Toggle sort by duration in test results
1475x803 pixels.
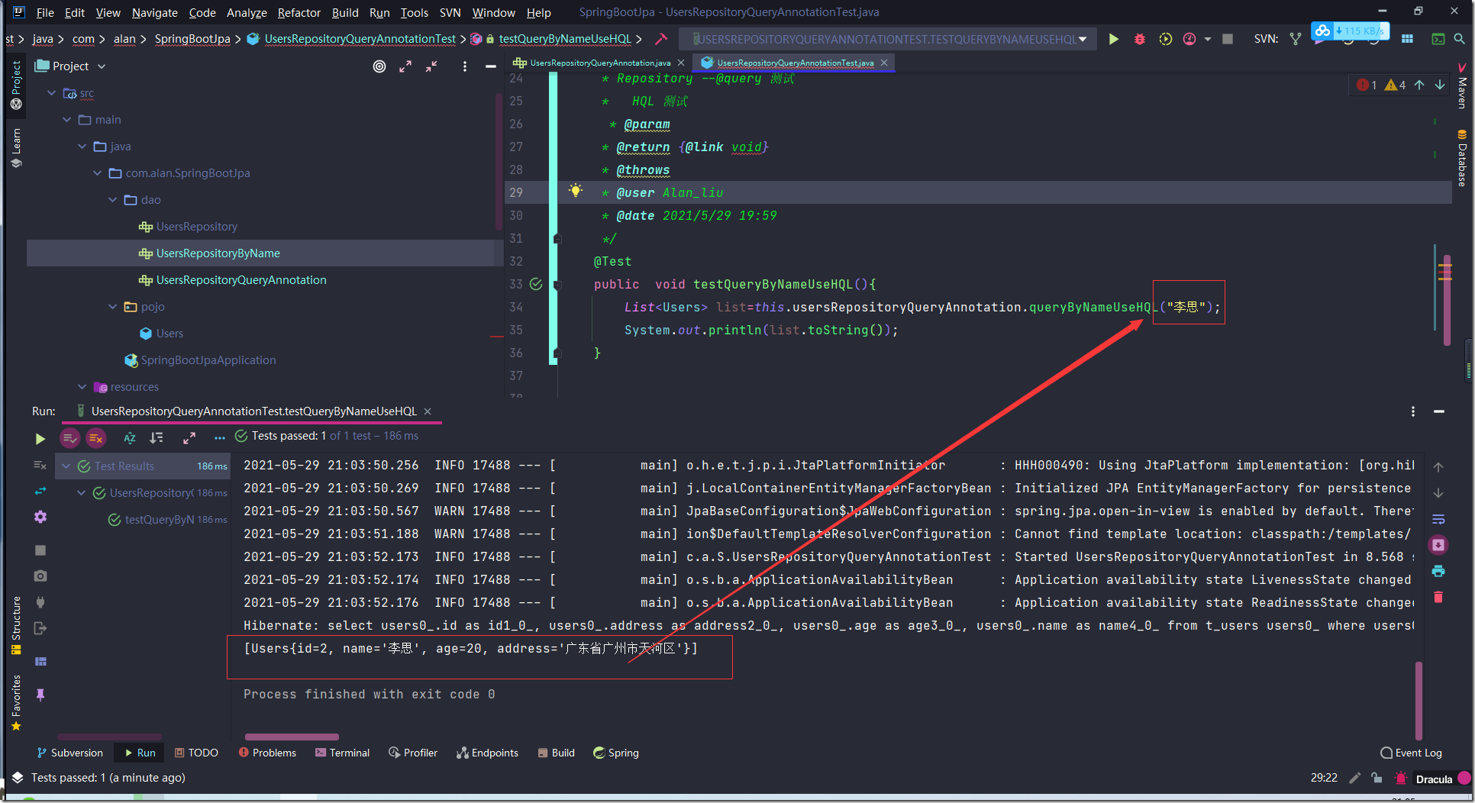pyautogui.click(x=157, y=438)
